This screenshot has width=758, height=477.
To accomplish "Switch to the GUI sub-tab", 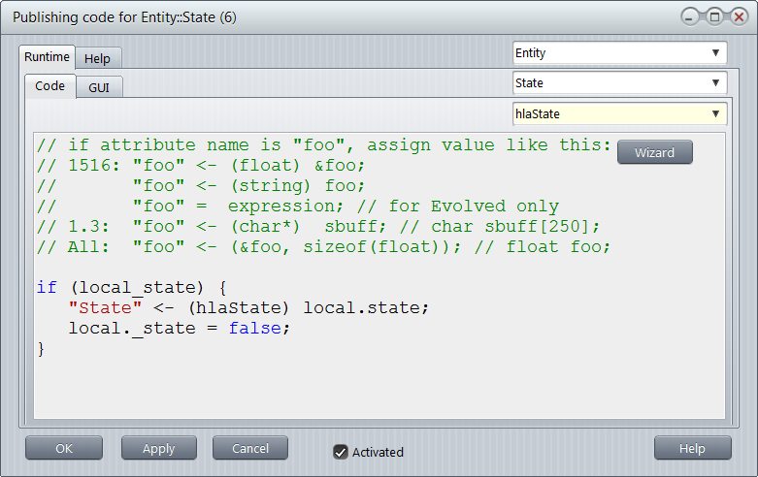I will [99, 87].
